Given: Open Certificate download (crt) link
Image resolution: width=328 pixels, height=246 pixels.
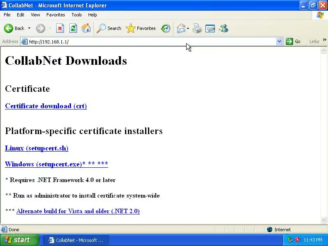Looking at the screenshot, I should 46,106.
